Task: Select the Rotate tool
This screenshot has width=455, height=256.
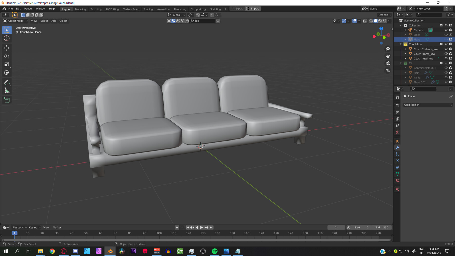Action: (7, 56)
